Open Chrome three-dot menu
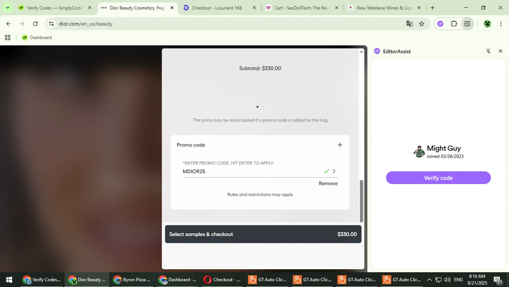Screen dimensions: 509x287 (501, 24)
